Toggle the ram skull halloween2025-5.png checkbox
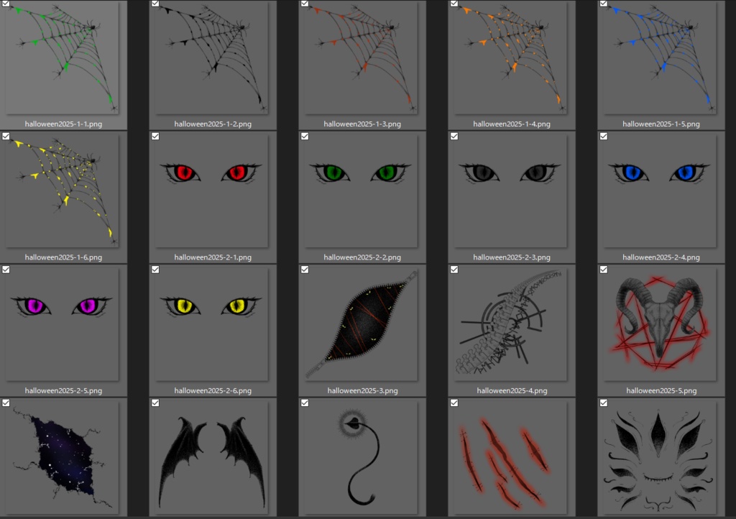The image size is (736, 519). coord(604,270)
